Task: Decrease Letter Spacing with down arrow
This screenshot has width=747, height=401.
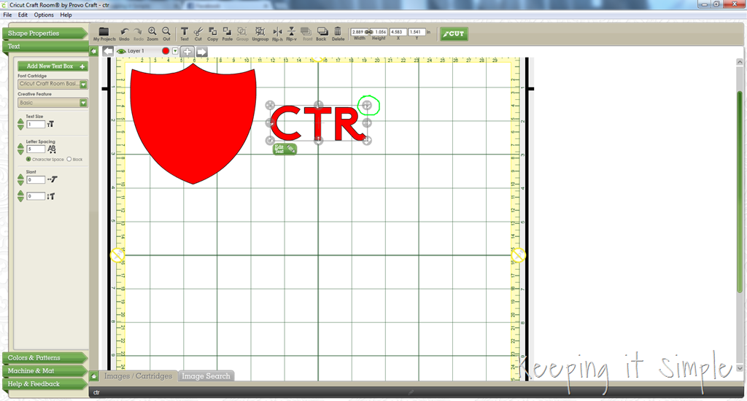Action: point(20,152)
